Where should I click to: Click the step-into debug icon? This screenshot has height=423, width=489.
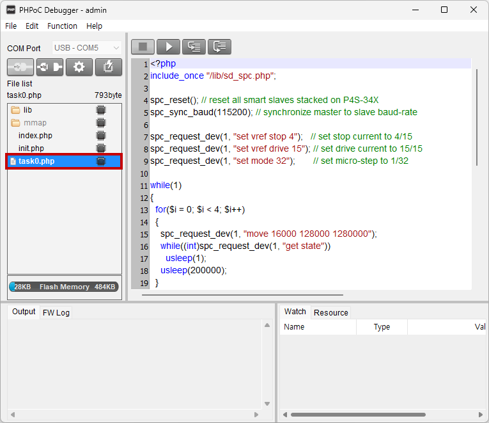(194, 47)
